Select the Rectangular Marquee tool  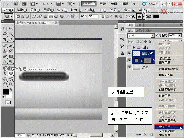pyautogui.click(x=5, y=29)
